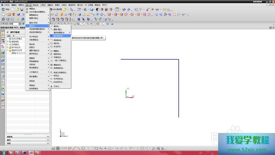Click the Helix (螺旋线) curve icon
Image resolution: width=275 pixels, height=155 pixels.
click(51, 65)
